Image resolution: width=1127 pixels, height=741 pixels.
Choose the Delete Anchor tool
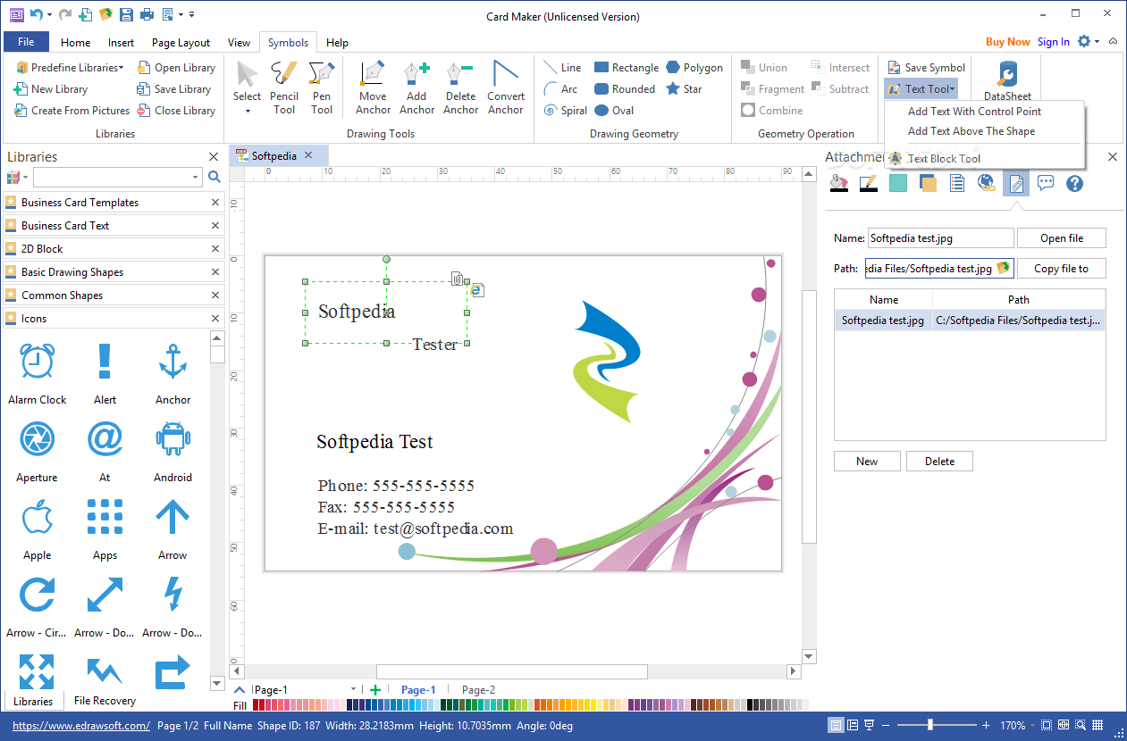pos(460,87)
